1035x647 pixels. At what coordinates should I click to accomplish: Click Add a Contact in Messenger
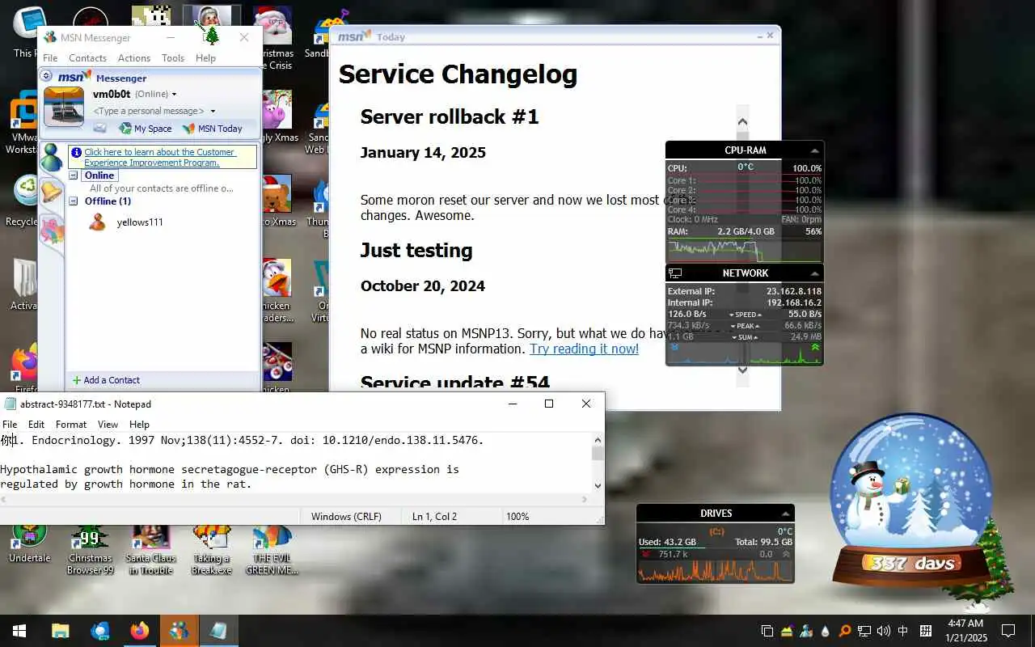106,380
